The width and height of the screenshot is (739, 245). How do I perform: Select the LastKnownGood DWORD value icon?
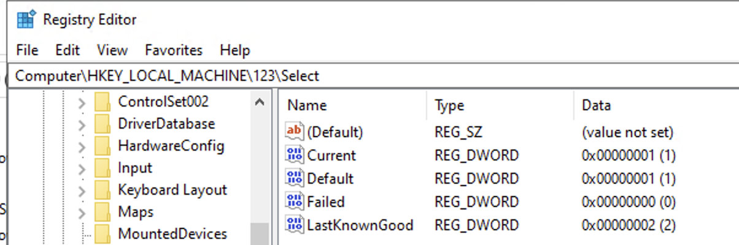tap(295, 225)
